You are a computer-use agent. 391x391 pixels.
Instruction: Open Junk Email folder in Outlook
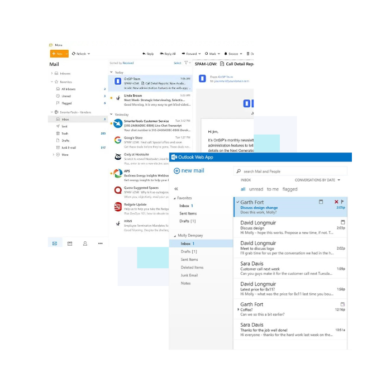pyautogui.click(x=189, y=275)
